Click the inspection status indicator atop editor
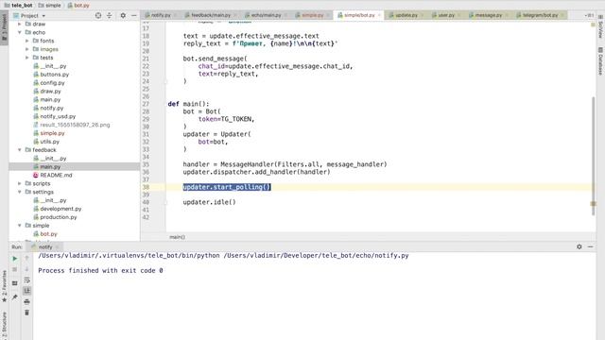 point(593,25)
